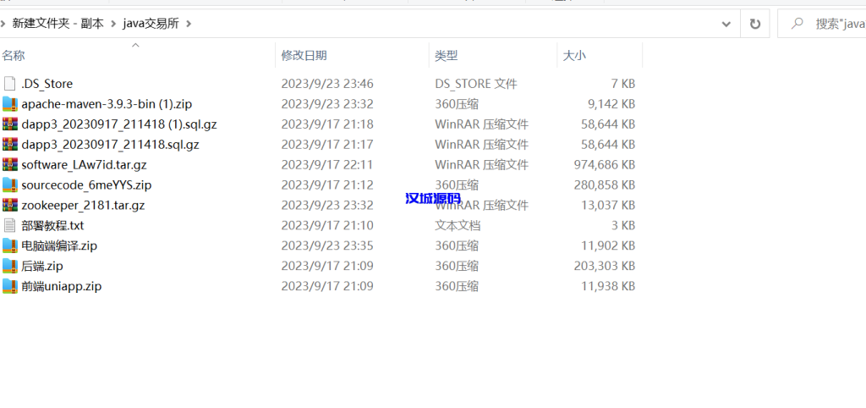Click file name dapp3_20230917_211418.sql.gz
Viewport: 866px width, 408px height.
pos(110,144)
